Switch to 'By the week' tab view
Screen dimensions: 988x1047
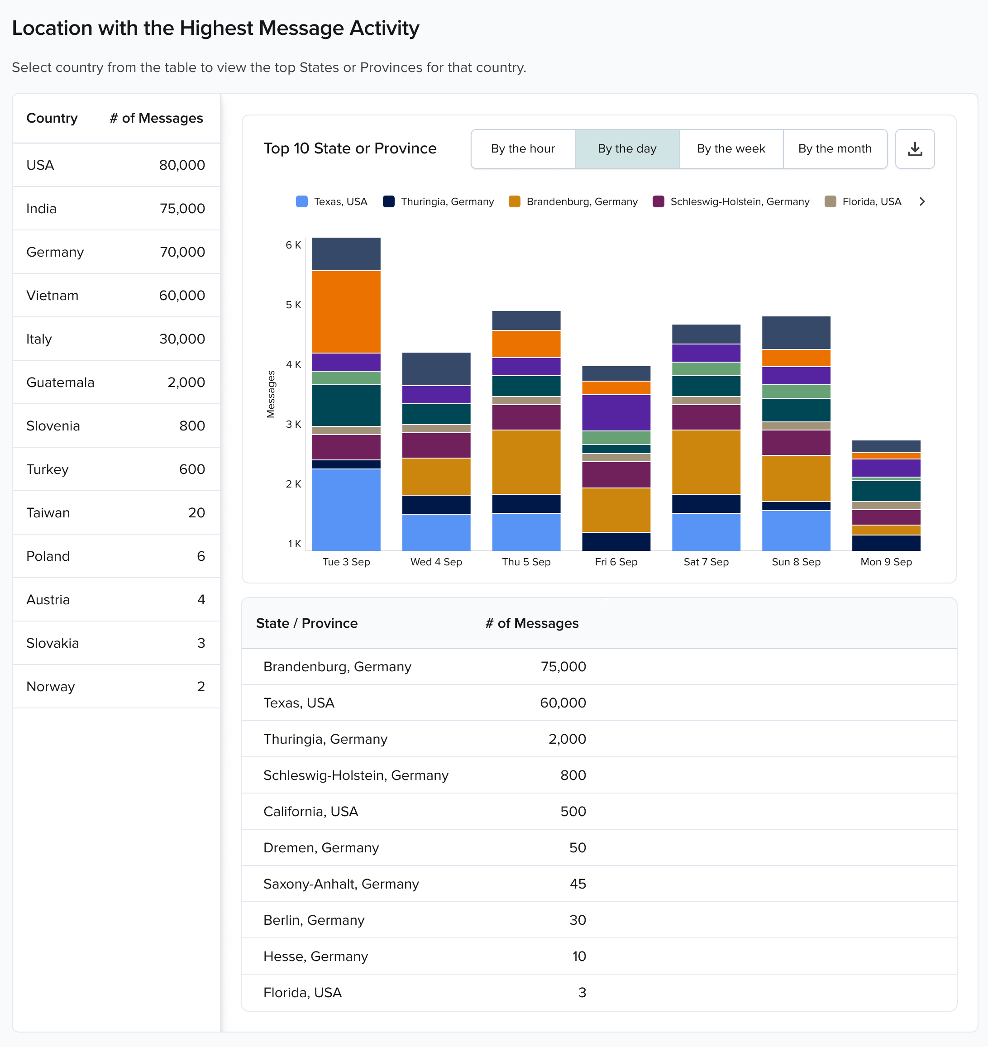[730, 148]
